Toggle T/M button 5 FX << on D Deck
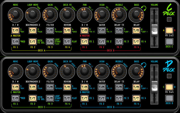180x113 pixels. pyautogui.click(x=85, y=87)
